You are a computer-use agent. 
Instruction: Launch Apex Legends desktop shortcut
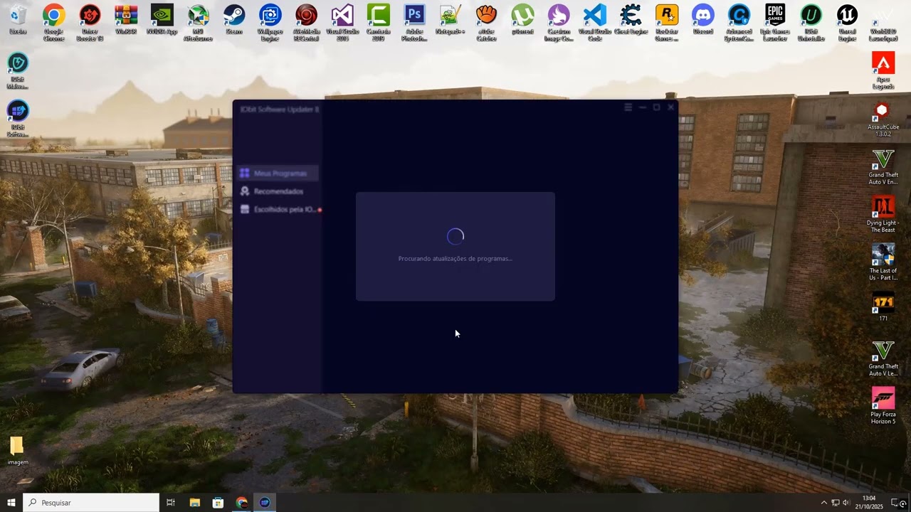tap(883, 71)
